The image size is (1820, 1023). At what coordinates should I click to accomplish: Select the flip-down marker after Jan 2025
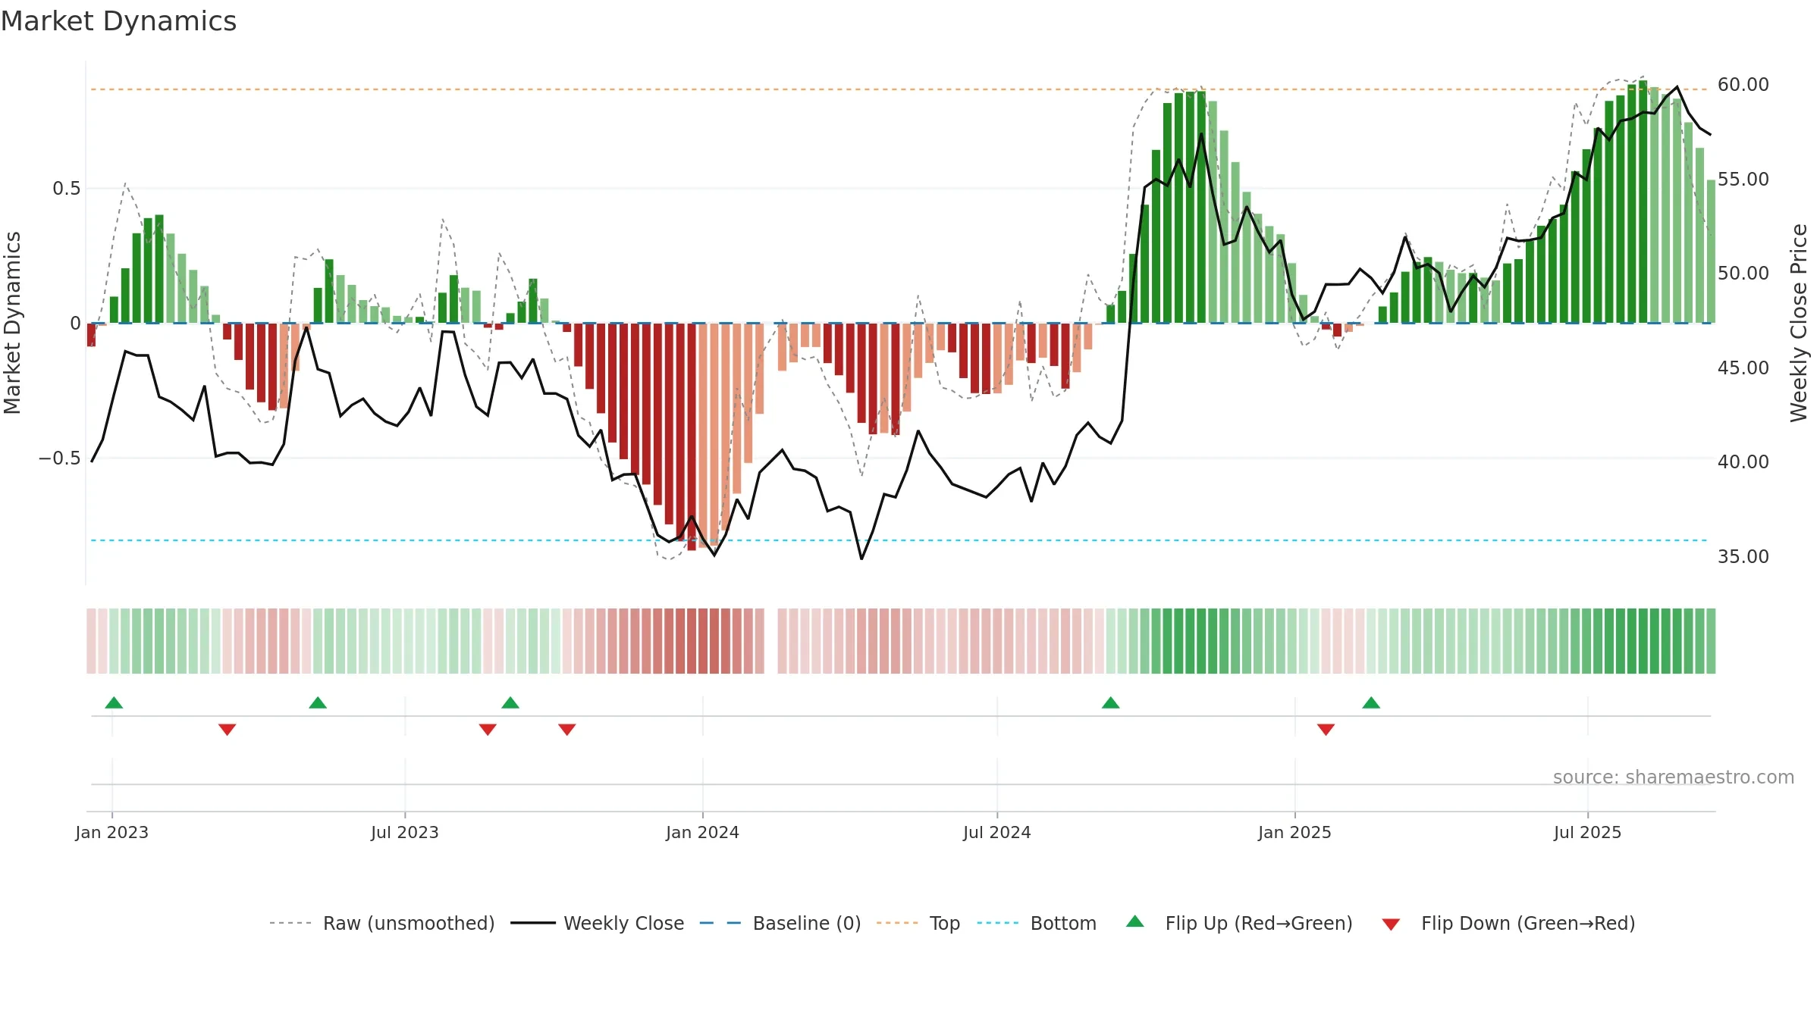click(x=1326, y=729)
